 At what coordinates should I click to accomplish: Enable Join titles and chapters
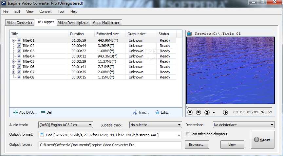tap(188, 134)
